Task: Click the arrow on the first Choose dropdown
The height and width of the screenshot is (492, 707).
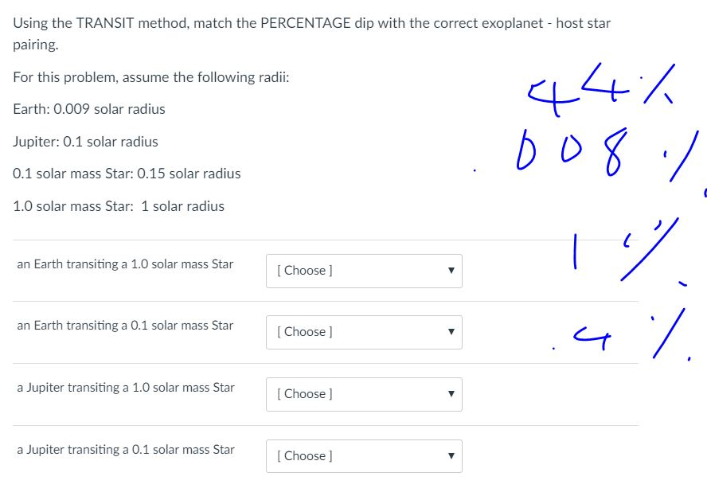Action: (x=451, y=271)
